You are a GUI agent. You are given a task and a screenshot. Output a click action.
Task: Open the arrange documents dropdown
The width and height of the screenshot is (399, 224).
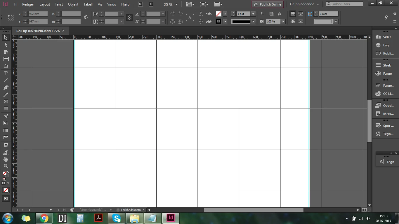pos(218,4)
